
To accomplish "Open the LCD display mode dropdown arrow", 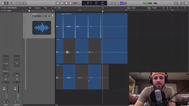I will [x=107, y=3].
